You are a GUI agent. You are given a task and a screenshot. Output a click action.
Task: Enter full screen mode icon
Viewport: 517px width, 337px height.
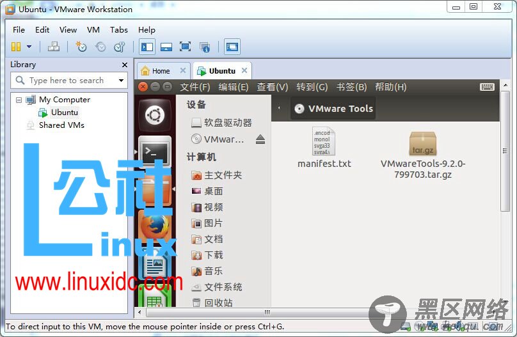[186, 47]
